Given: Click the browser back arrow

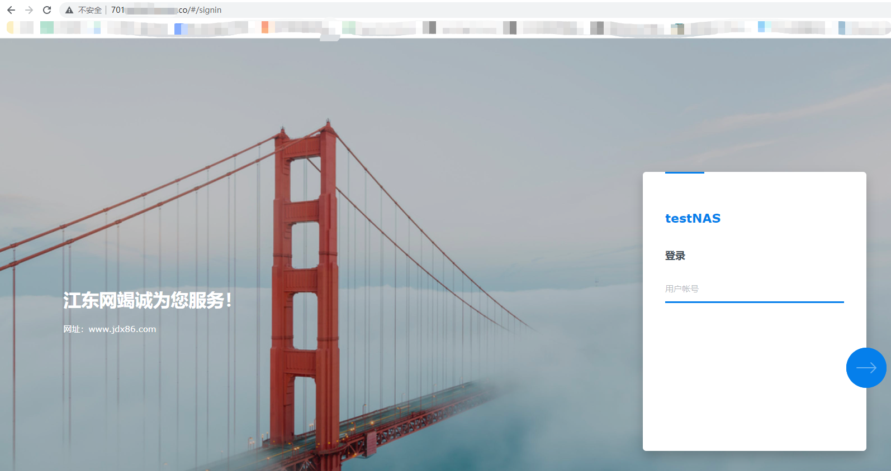Looking at the screenshot, I should pos(11,10).
